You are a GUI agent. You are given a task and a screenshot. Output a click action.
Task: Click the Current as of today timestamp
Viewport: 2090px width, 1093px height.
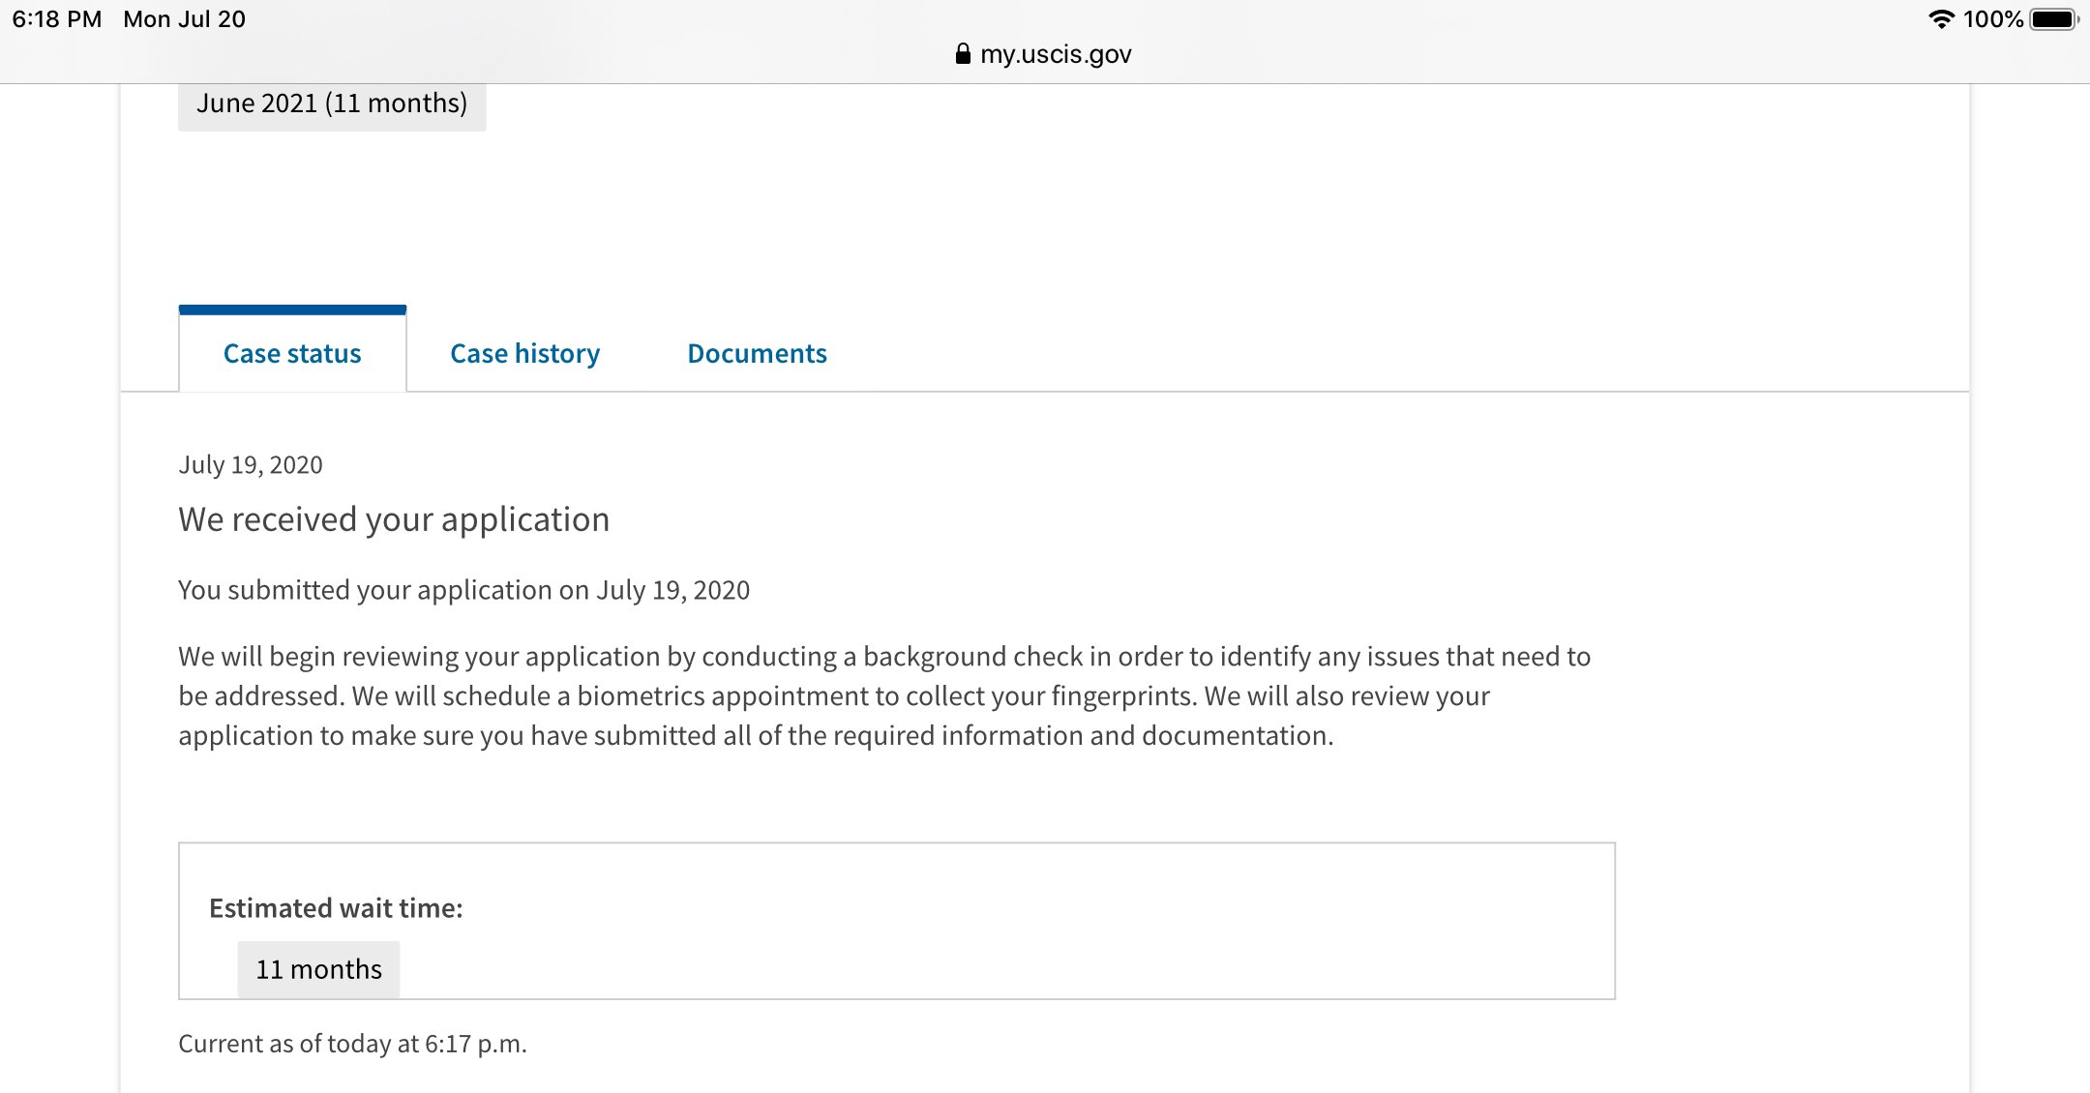pos(352,1044)
